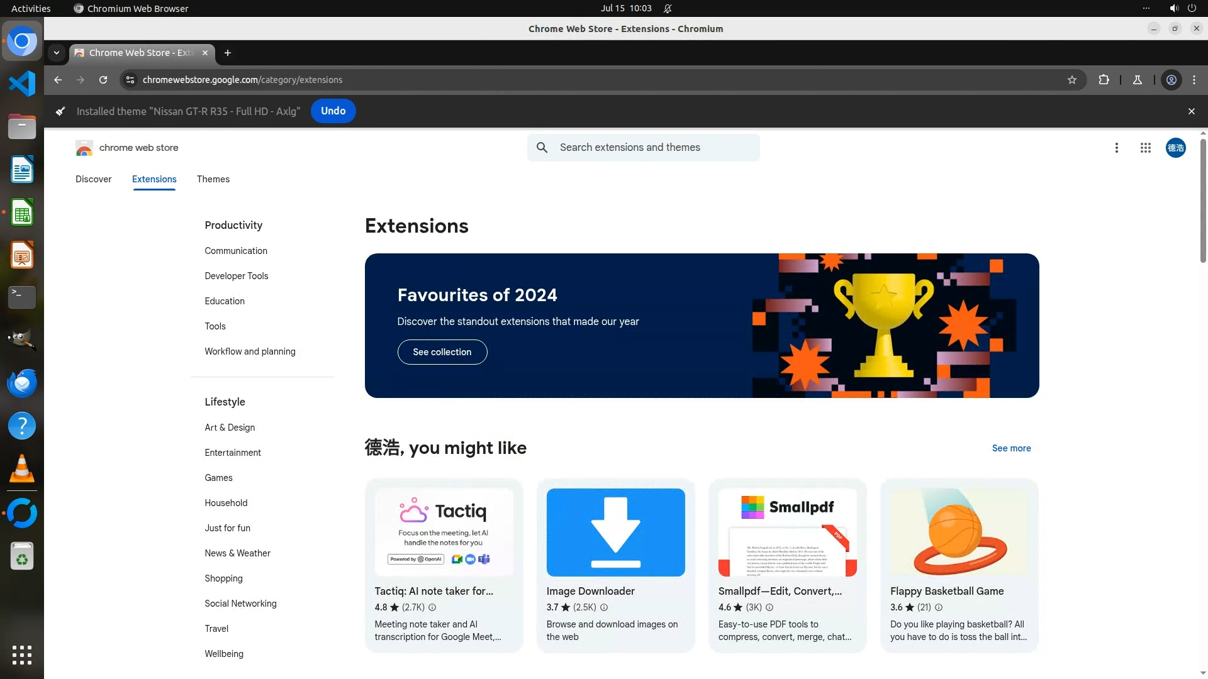Reload the page

pyautogui.click(x=103, y=80)
